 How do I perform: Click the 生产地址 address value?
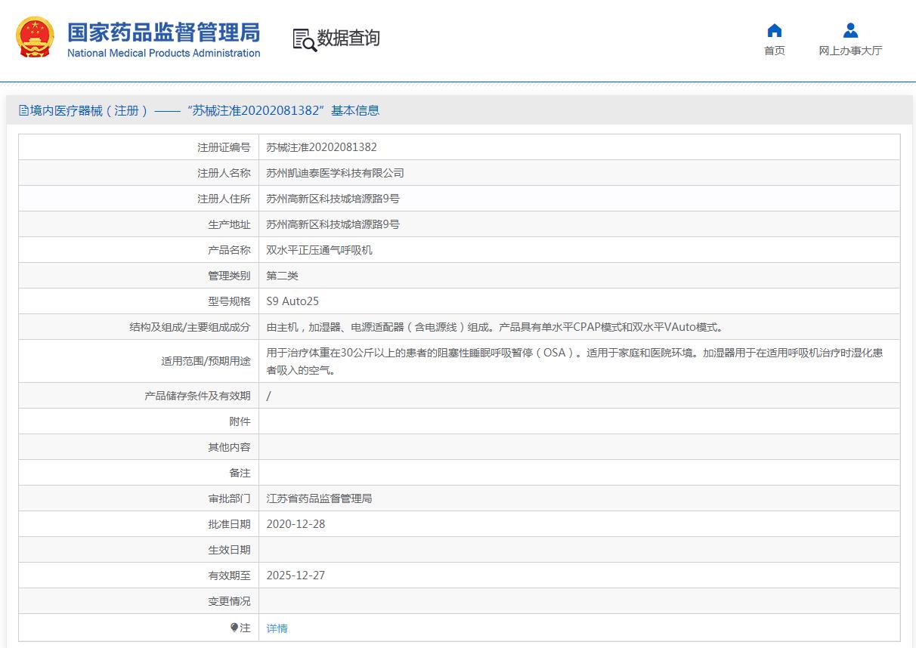click(x=333, y=224)
